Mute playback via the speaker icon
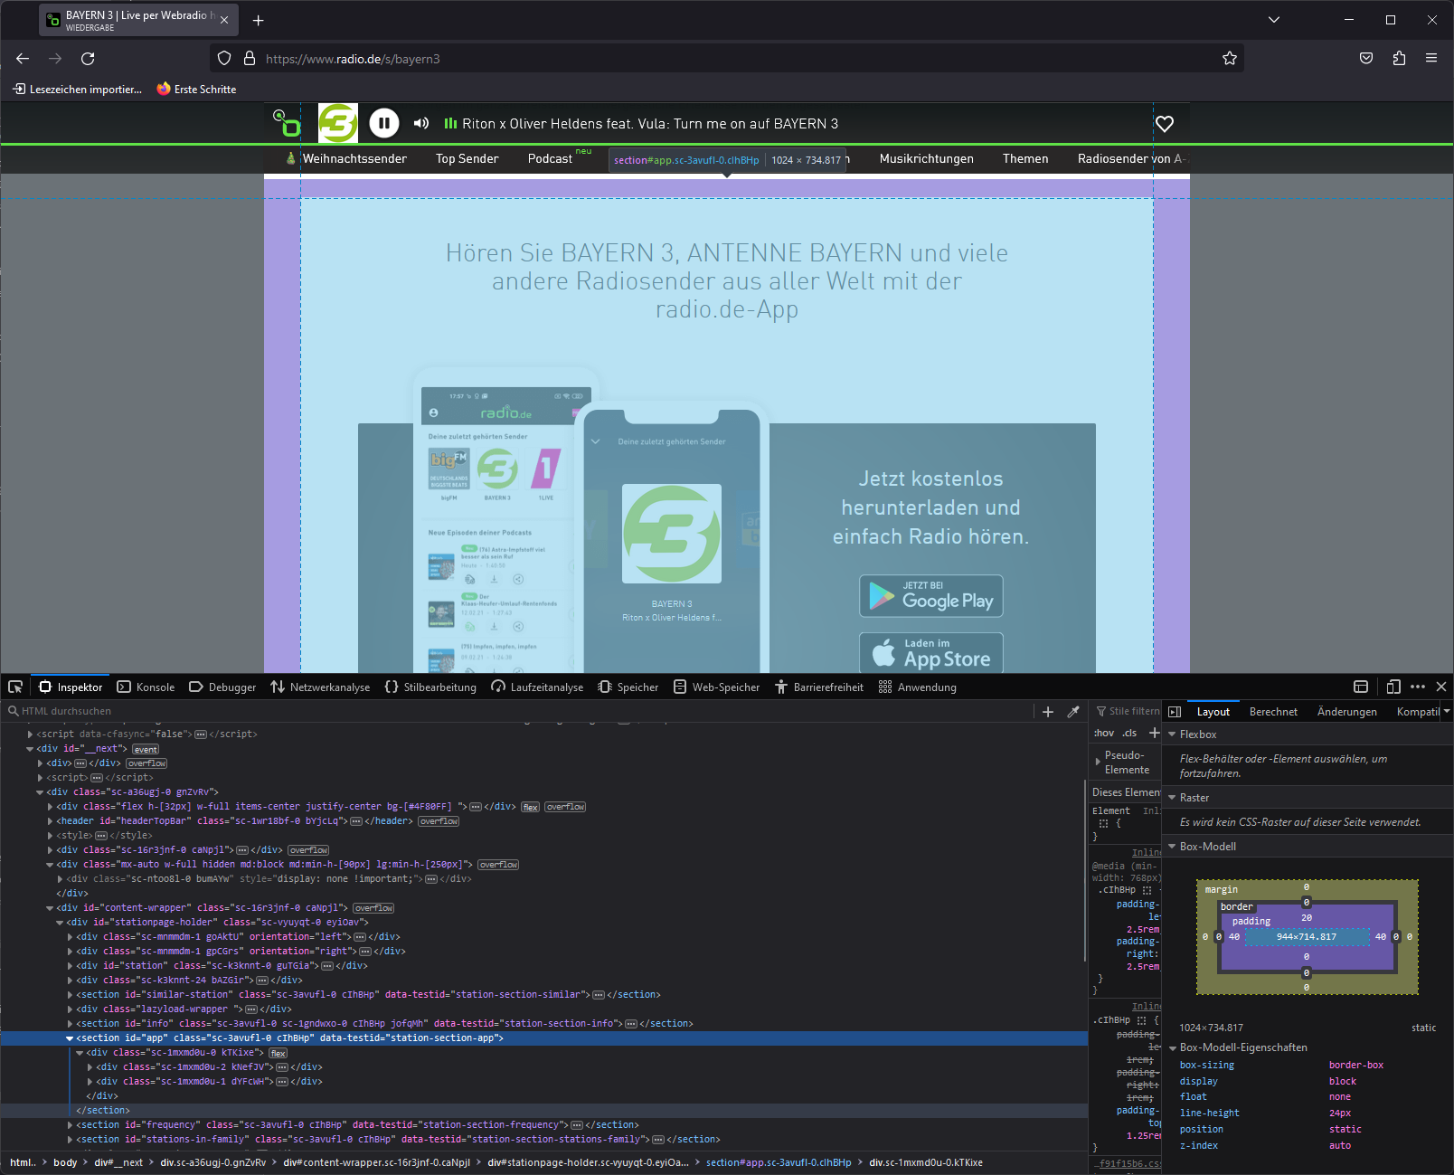The width and height of the screenshot is (1454, 1175). point(420,123)
